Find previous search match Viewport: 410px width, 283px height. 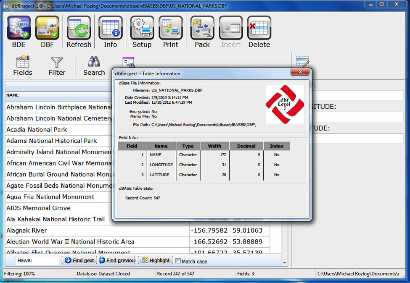tap(117, 260)
